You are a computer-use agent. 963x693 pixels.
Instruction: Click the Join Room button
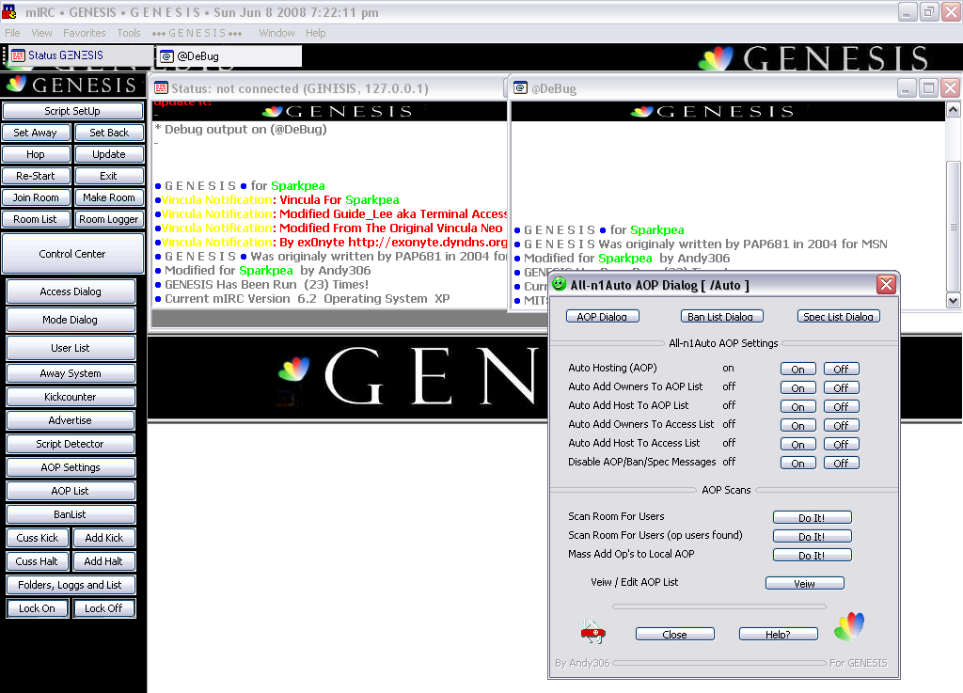point(36,197)
